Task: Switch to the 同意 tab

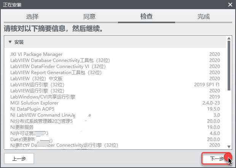Action: click(x=89, y=16)
